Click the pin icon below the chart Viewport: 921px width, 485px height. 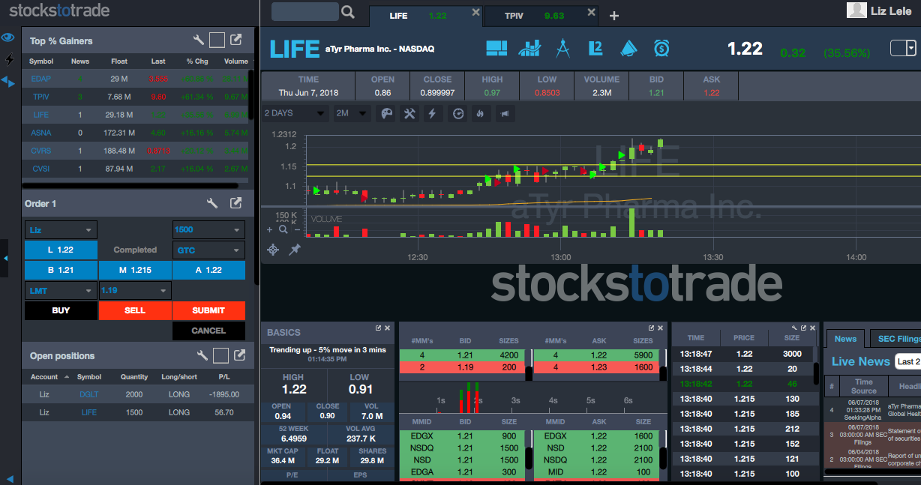[x=295, y=249]
